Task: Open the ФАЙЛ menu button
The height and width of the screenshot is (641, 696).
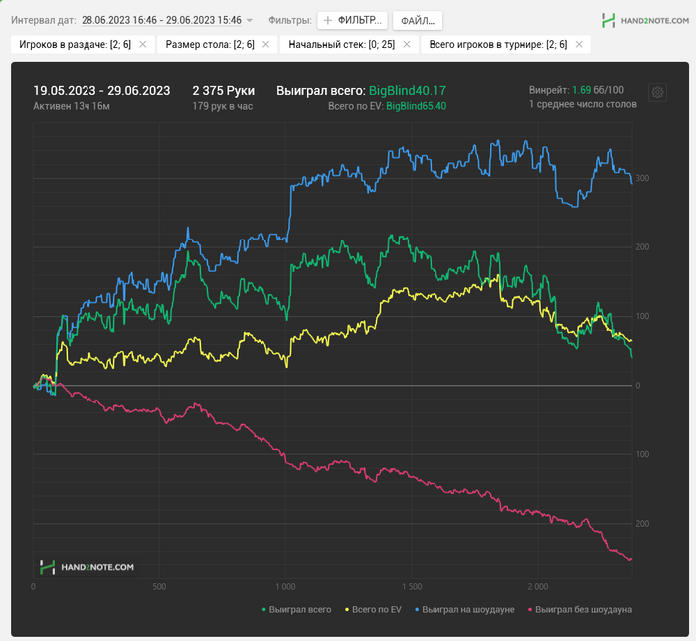Action: pyautogui.click(x=418, y=20)
